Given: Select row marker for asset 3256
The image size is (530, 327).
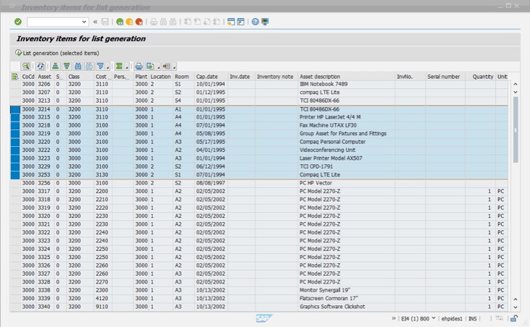Looking at the screenshot, I should 15,183.
